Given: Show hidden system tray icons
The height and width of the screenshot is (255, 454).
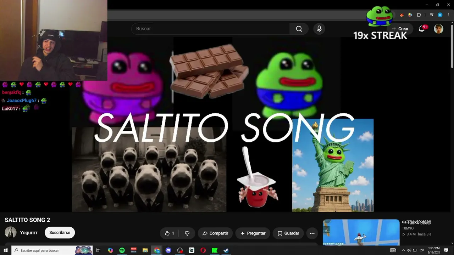Looking at the screenshot, I should (403, 250).
